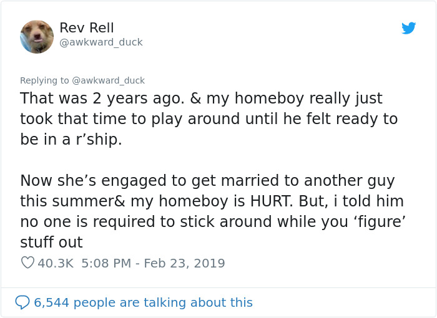Like the tweet with the heart icon
Screen dimensions: 437x318
tap(27, 263)
